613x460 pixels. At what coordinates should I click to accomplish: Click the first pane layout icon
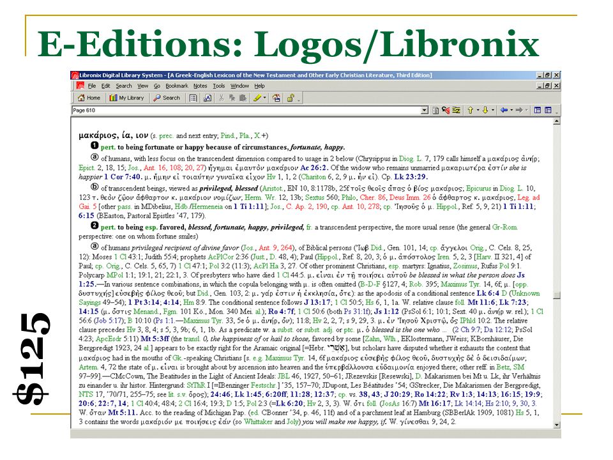tap(538, 111)
